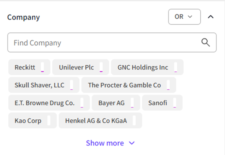Toggle the Reckitt company filter chip

(25, 68)
